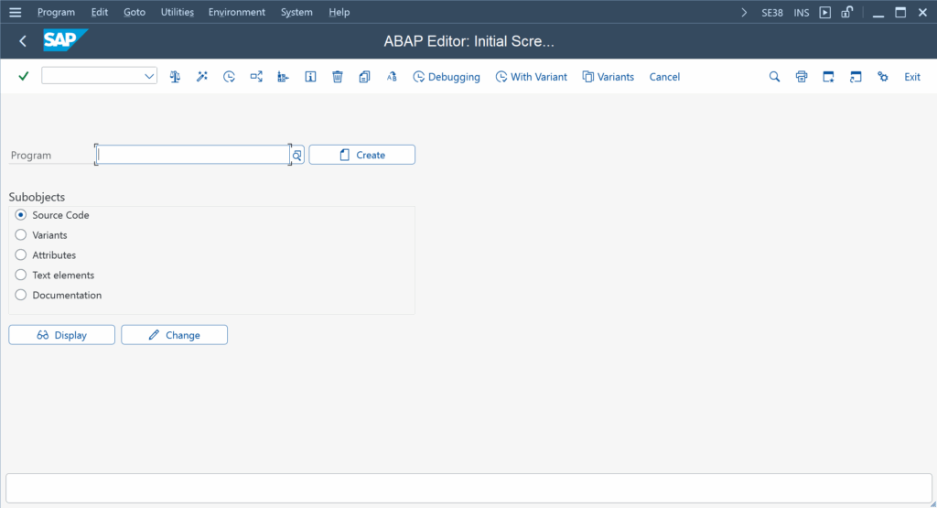937x508 pixels.
Task: Click the printer icon
Action: [802, 77]
